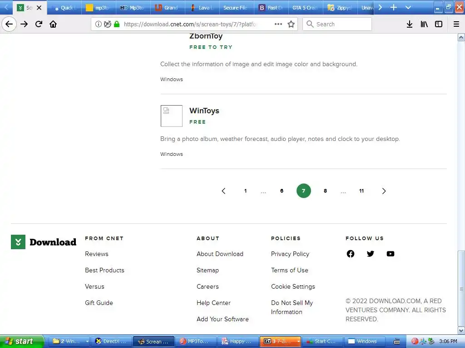This screenshot has width=465, height=348.
Task: Reload the page with the refresh icon
Action: point(39,24)
